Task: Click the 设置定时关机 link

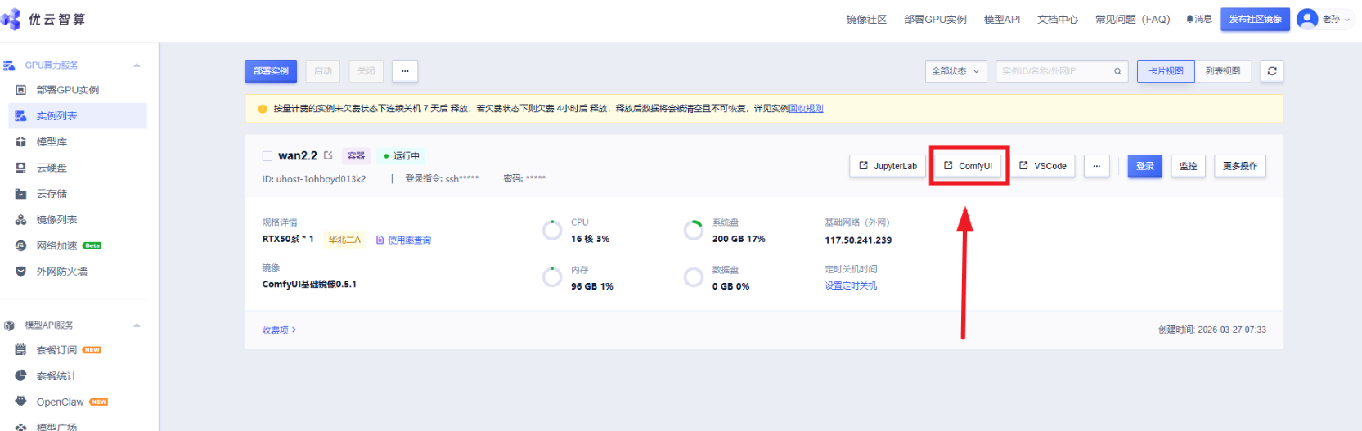Action: tap(851, 285)
